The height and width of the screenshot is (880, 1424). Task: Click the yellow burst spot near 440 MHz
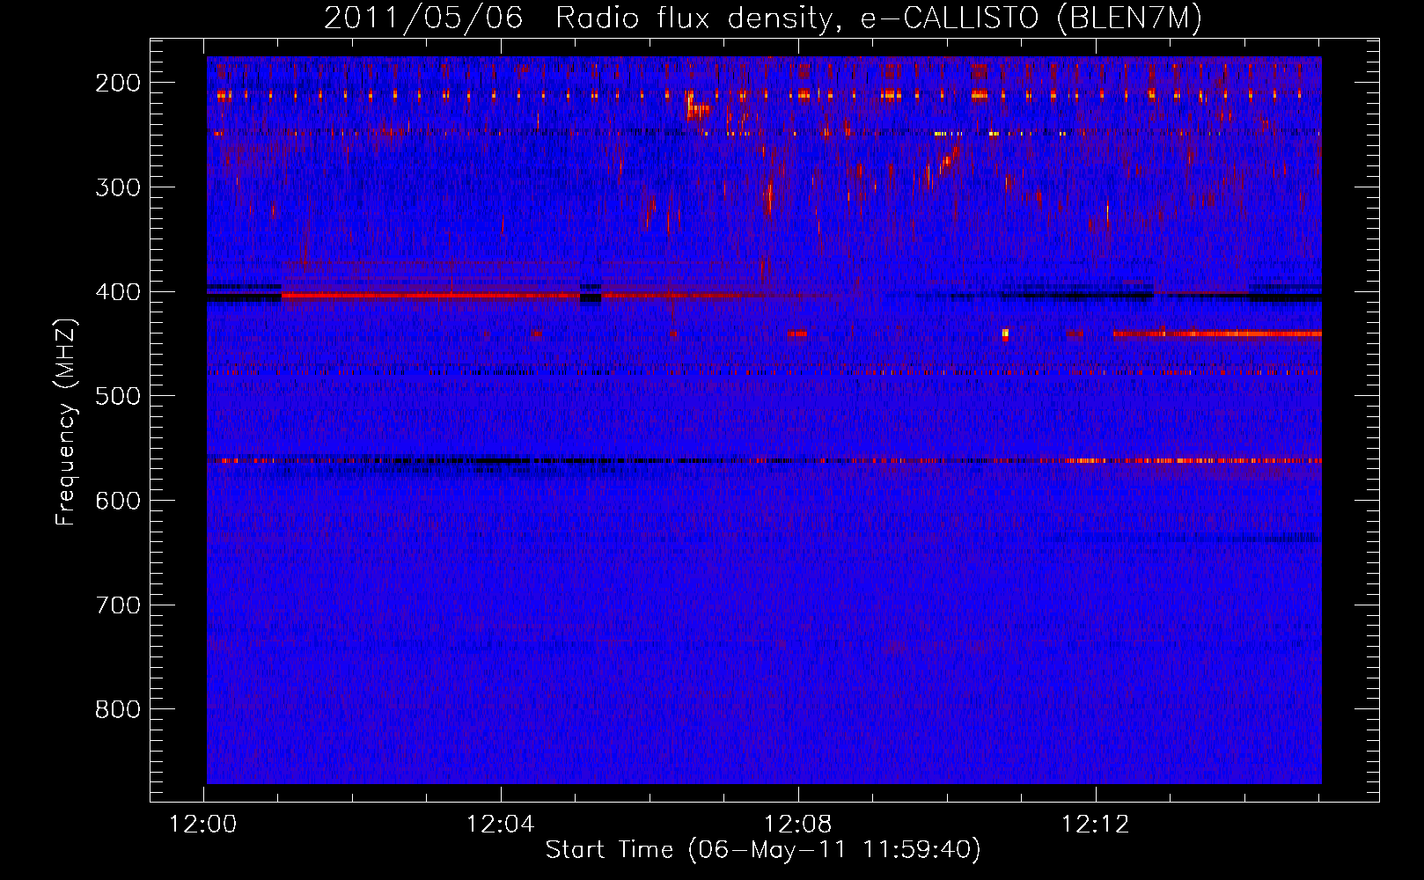(x=1005, y=334)
